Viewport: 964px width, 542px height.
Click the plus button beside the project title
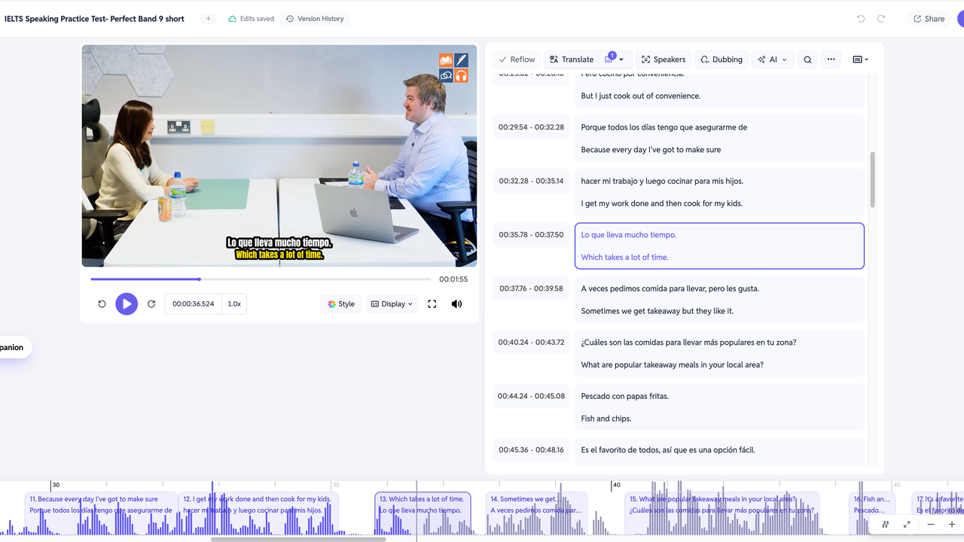tap(209, 19)
